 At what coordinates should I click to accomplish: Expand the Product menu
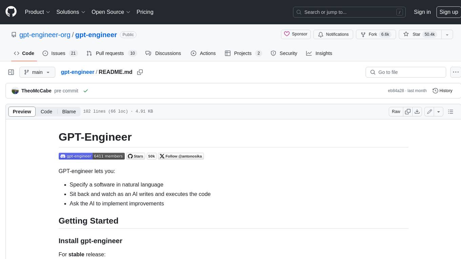37,12
